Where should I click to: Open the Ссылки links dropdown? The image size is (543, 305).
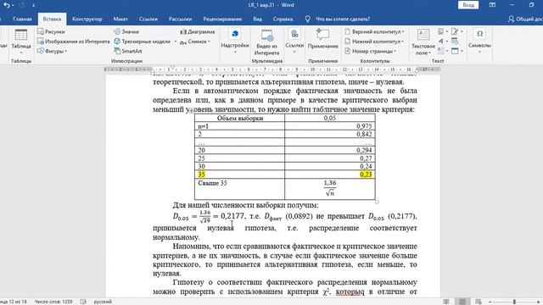pyautogui.click(x=294, y=42)
